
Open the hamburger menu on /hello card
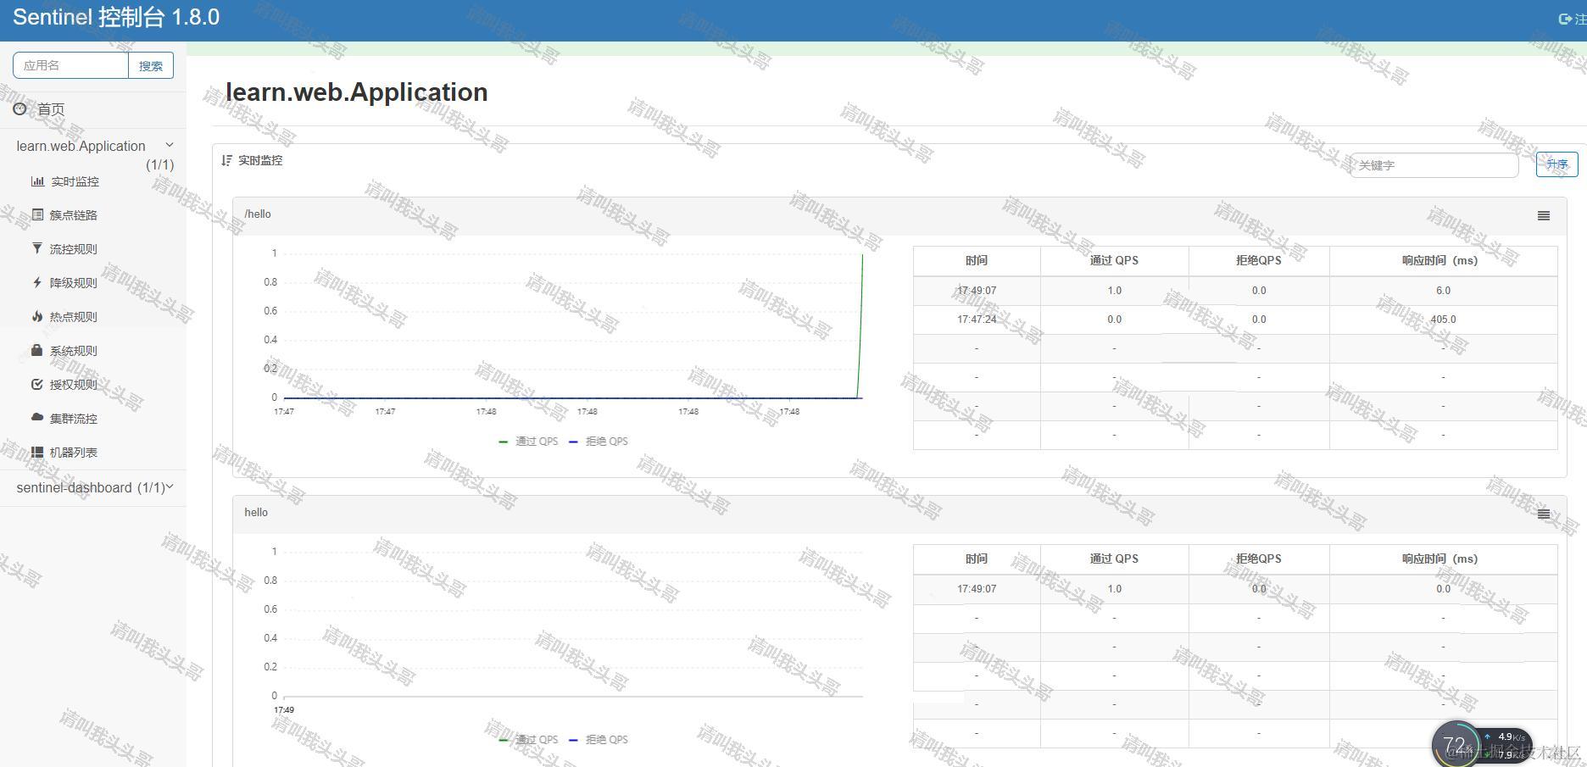pyautogui.click(x=1542, y=215)
